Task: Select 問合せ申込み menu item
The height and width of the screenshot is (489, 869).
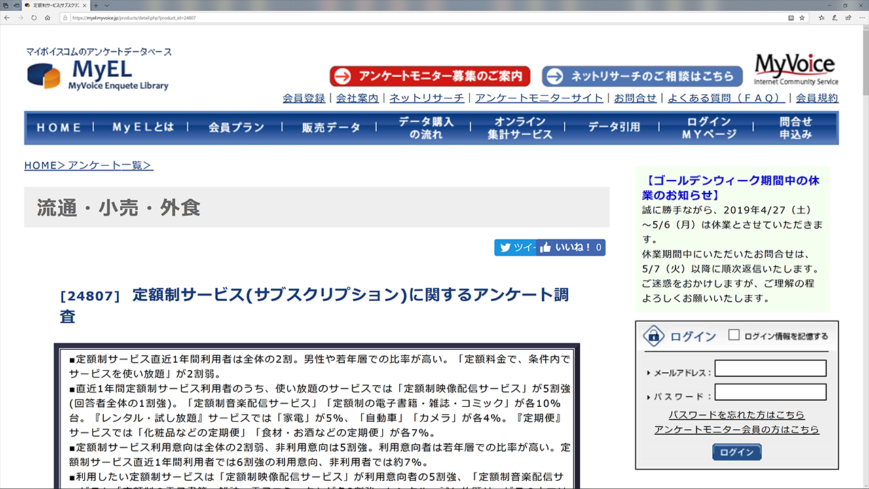Action: 796,128
